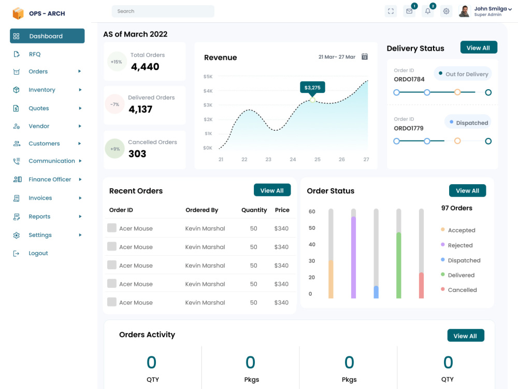
Task: Tick the third Acer Mouse row checkbox
Action: pyautogui.click(x=112, y=265)
